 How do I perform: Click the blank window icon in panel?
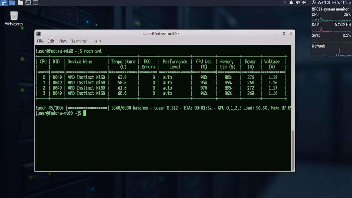[35, 2]
